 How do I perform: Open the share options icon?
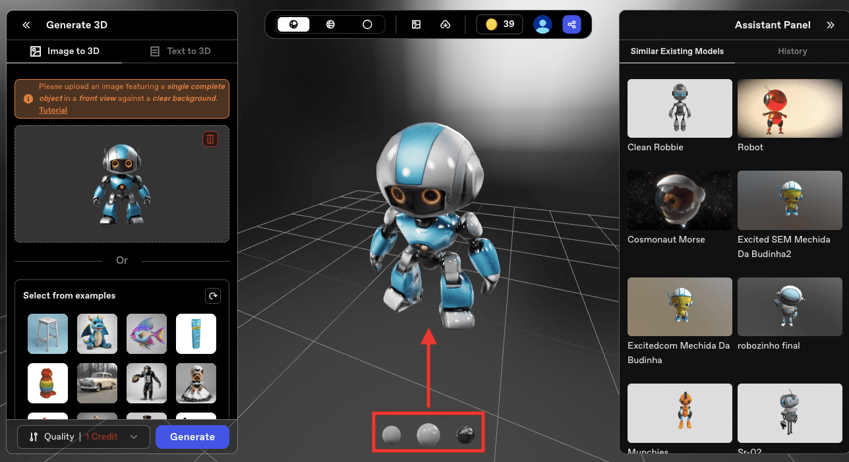click(571, 24)
